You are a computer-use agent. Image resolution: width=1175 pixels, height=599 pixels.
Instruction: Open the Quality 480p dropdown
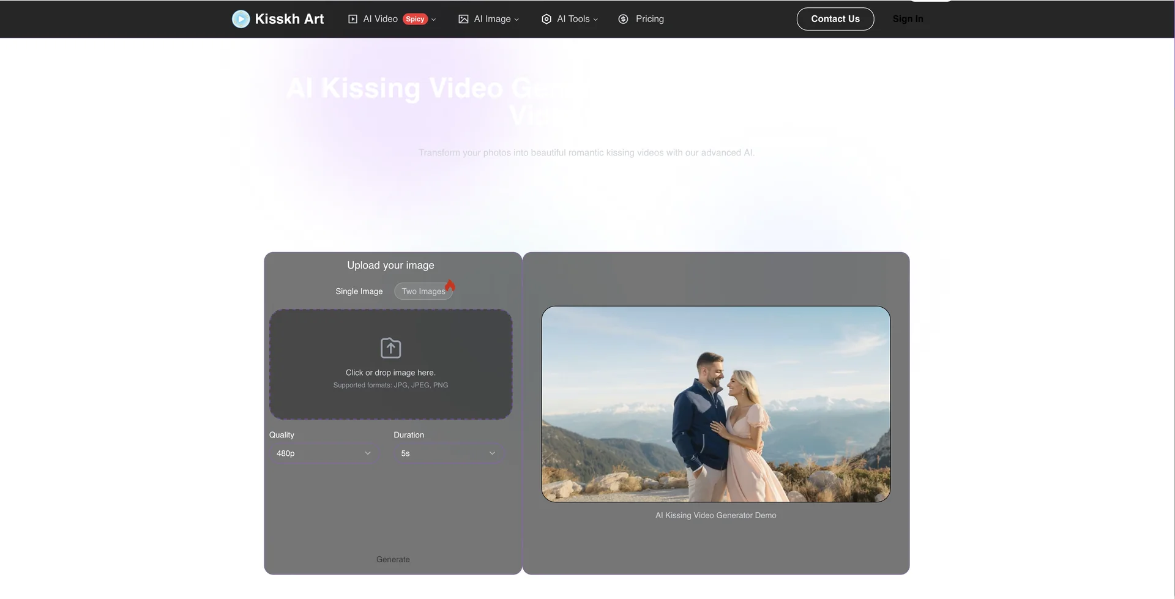[x=323, y=453]
